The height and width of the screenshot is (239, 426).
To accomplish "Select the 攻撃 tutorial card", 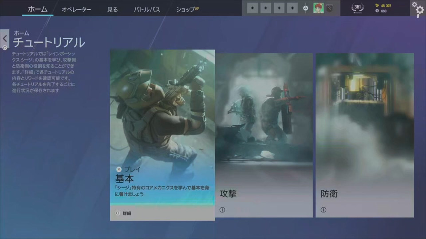I will [x=264, y=135].
